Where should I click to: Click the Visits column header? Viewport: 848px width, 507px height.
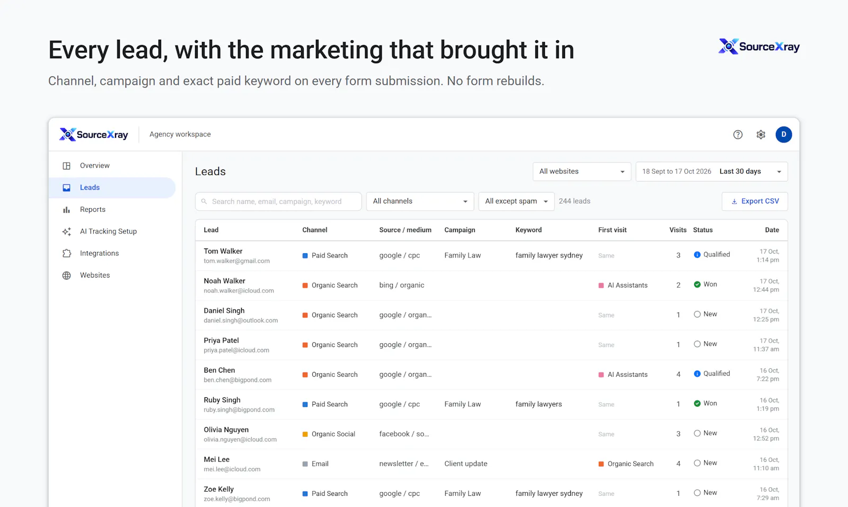pos(678,230)
